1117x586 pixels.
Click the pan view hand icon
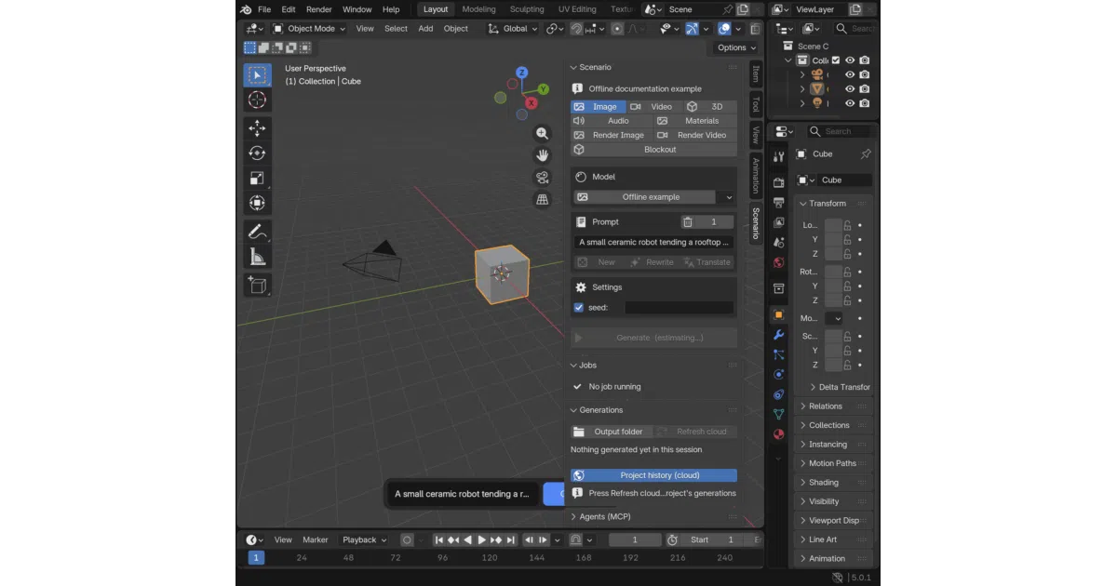(x=543, y=155)
